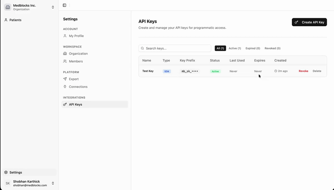
Task: Click the clock icon beside 2m ago
Action: point(276,71)
